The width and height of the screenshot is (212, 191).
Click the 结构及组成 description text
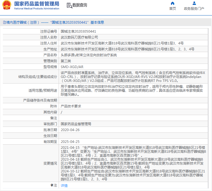(133, 77)
